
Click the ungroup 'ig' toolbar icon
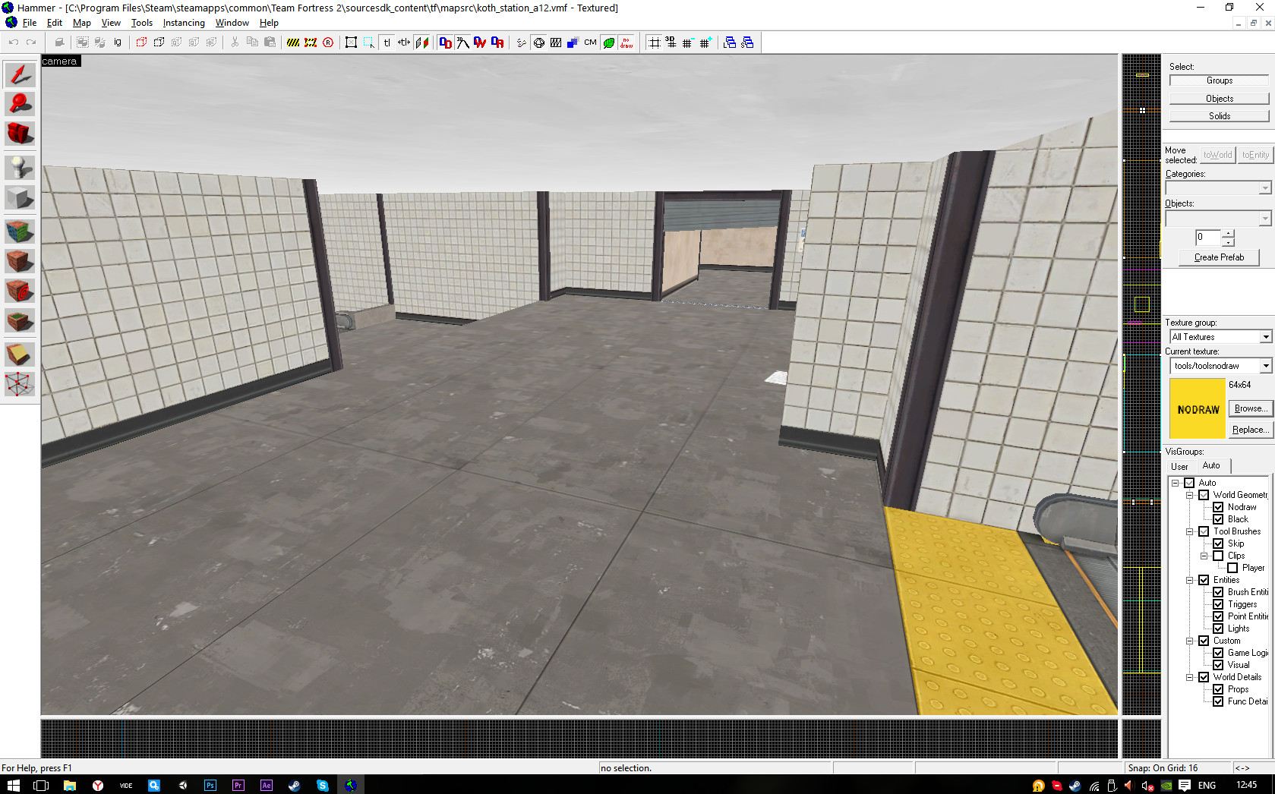[118, 43]
